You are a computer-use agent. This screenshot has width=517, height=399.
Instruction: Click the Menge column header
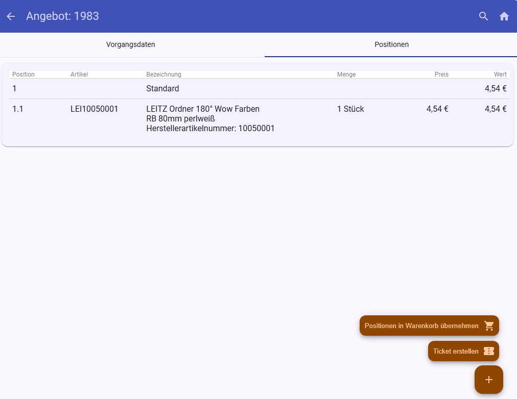(346, 74)
